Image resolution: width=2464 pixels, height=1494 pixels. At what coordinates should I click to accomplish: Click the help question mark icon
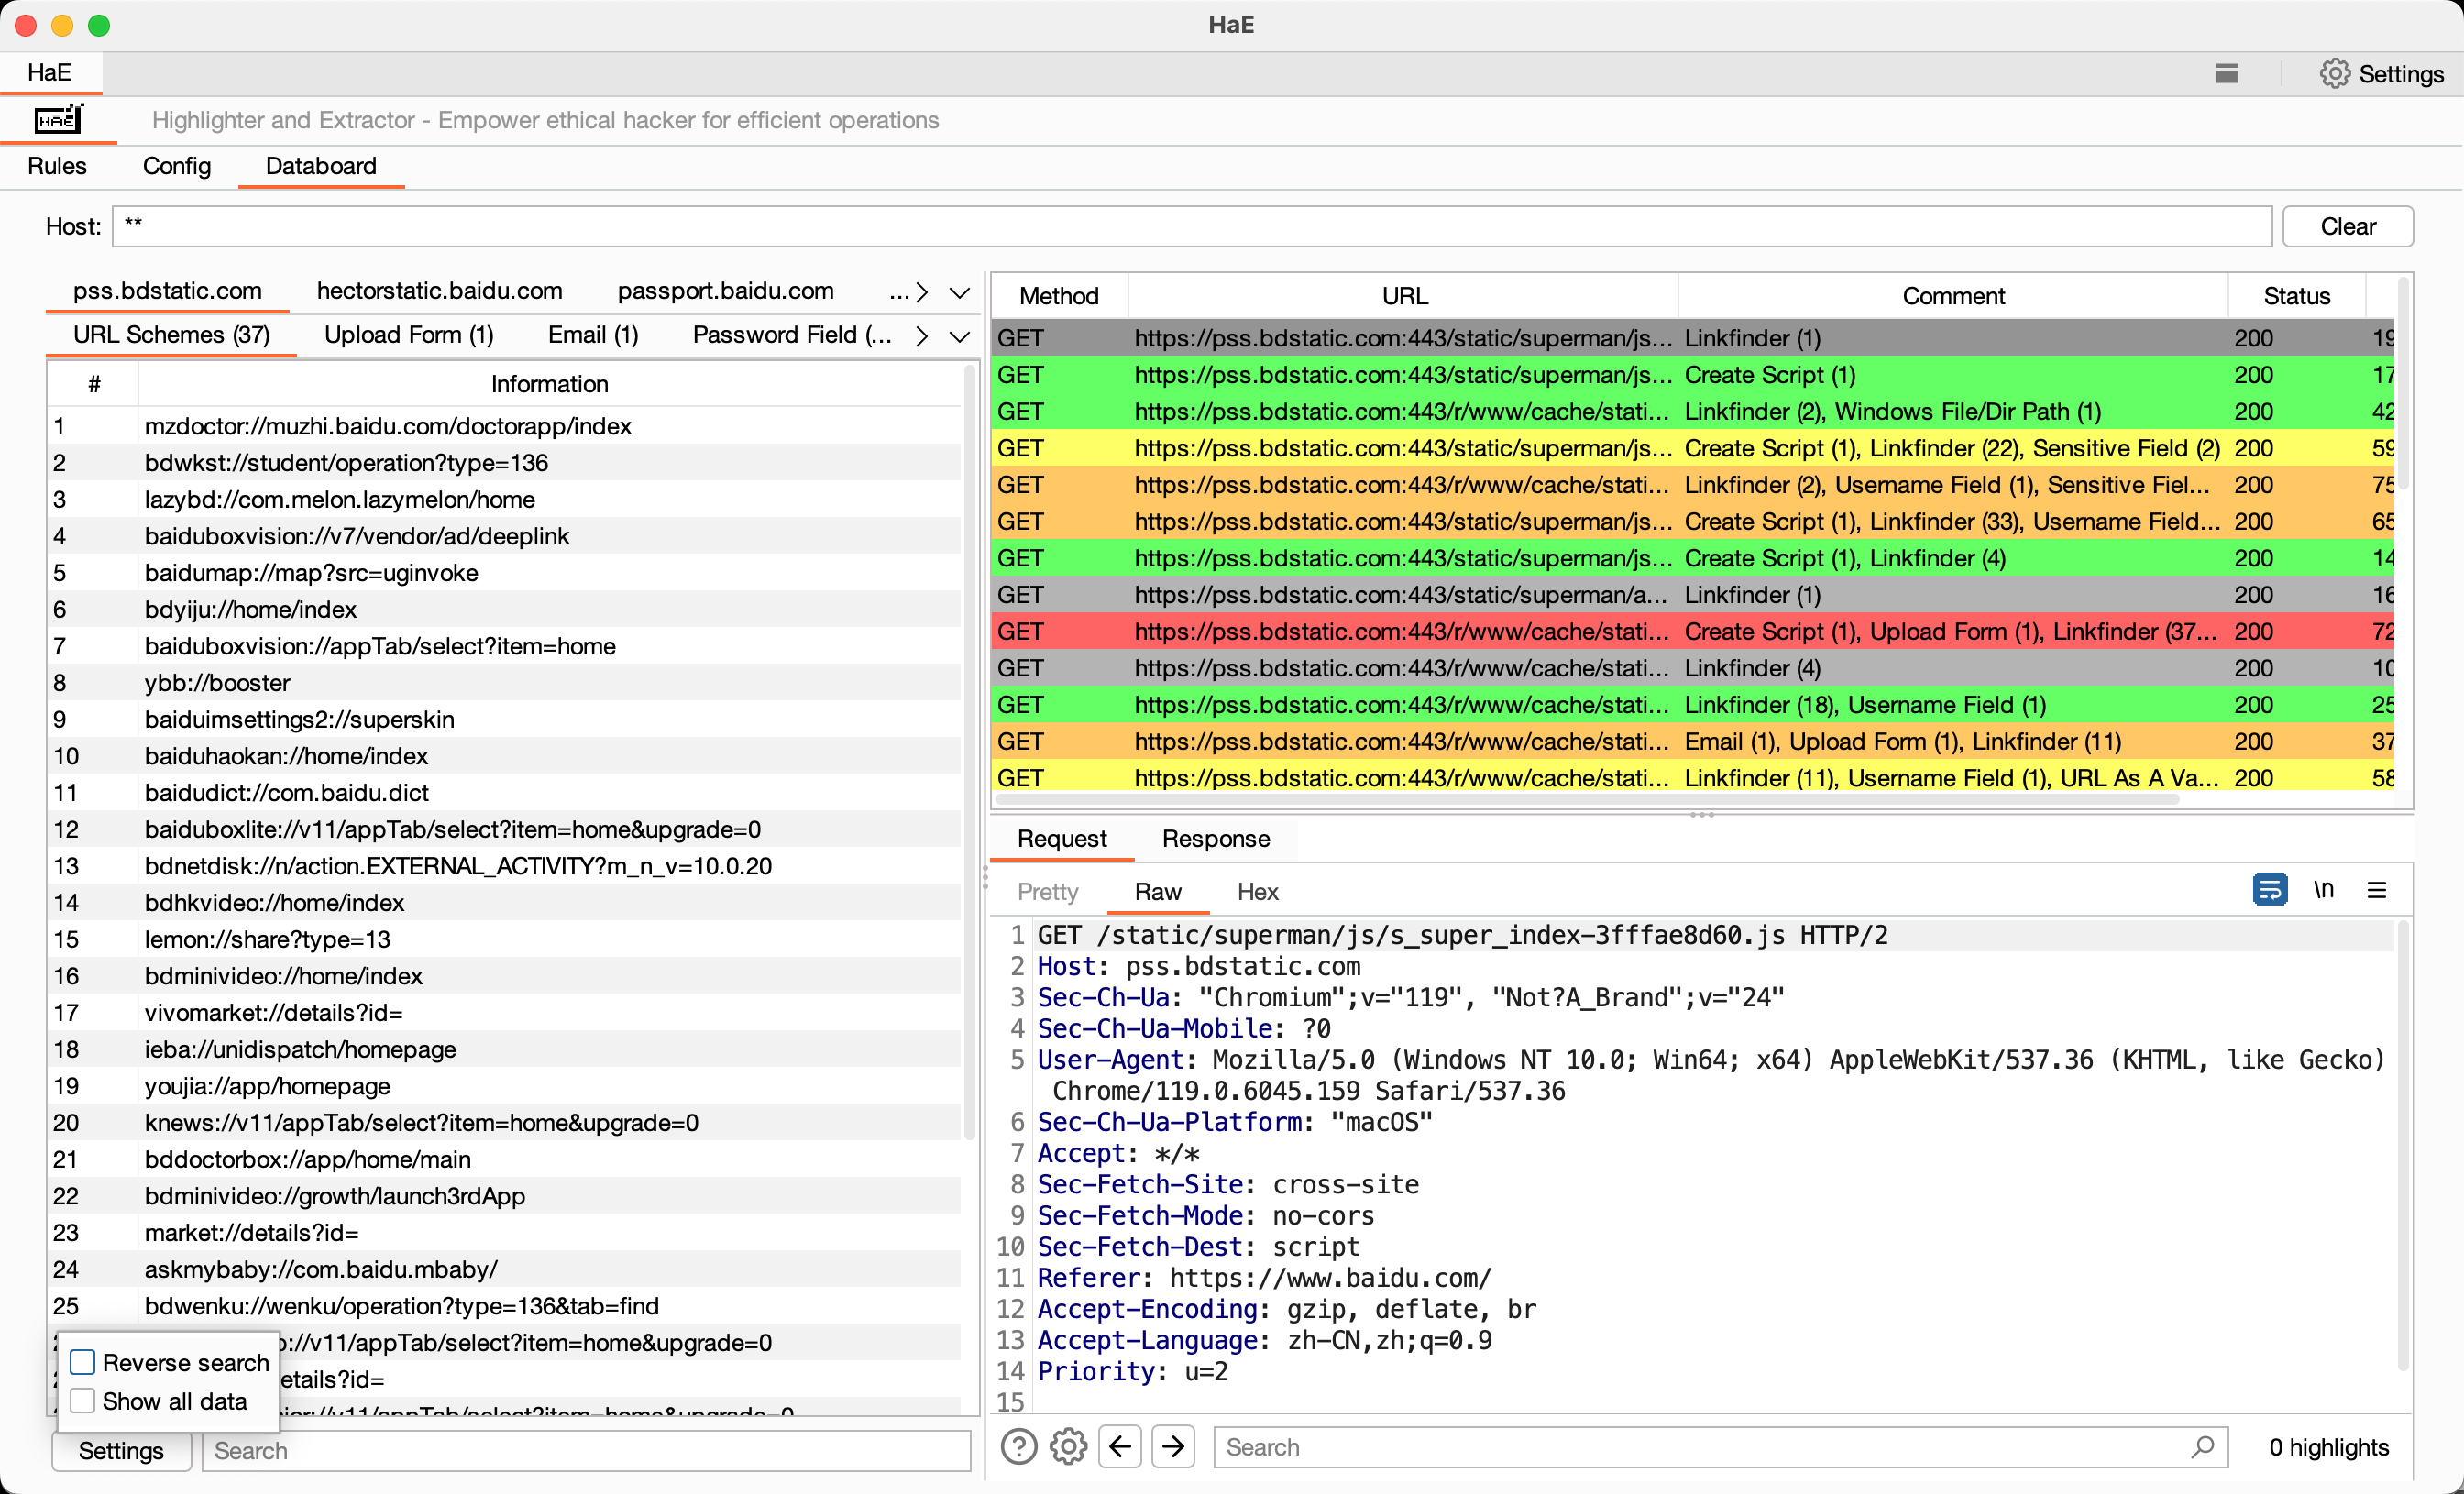click(1018, 1446)
